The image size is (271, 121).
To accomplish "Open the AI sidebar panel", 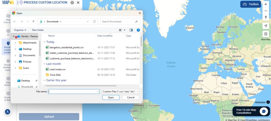I will (8, 32).
